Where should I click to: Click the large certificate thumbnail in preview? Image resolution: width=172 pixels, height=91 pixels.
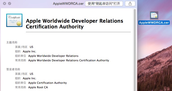(14, 20)
